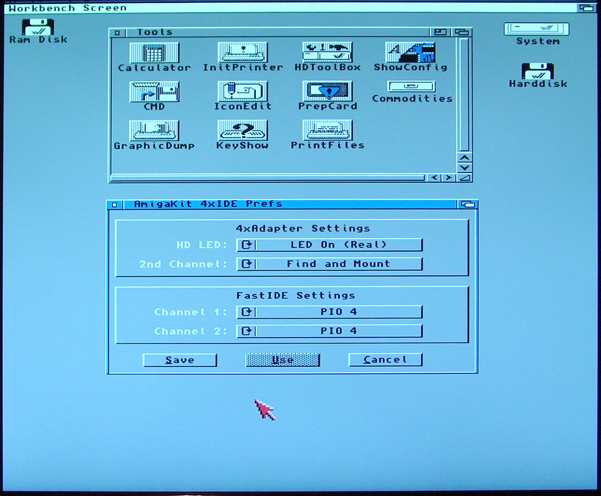The height and width of the screenshot is (496, 601).
Task: Click the Tools window vertical scrollbar track
Action: [464, 95]
